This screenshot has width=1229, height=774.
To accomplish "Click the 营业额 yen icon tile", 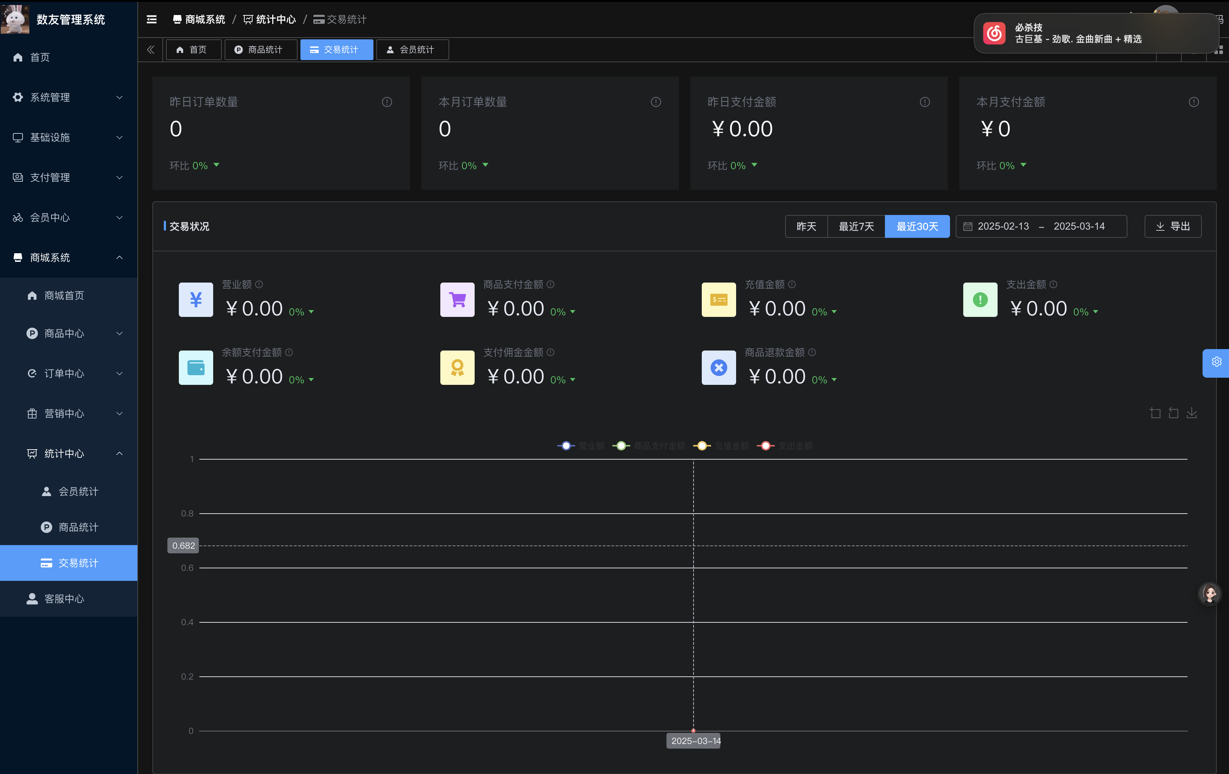I will (x=196, y=299).
